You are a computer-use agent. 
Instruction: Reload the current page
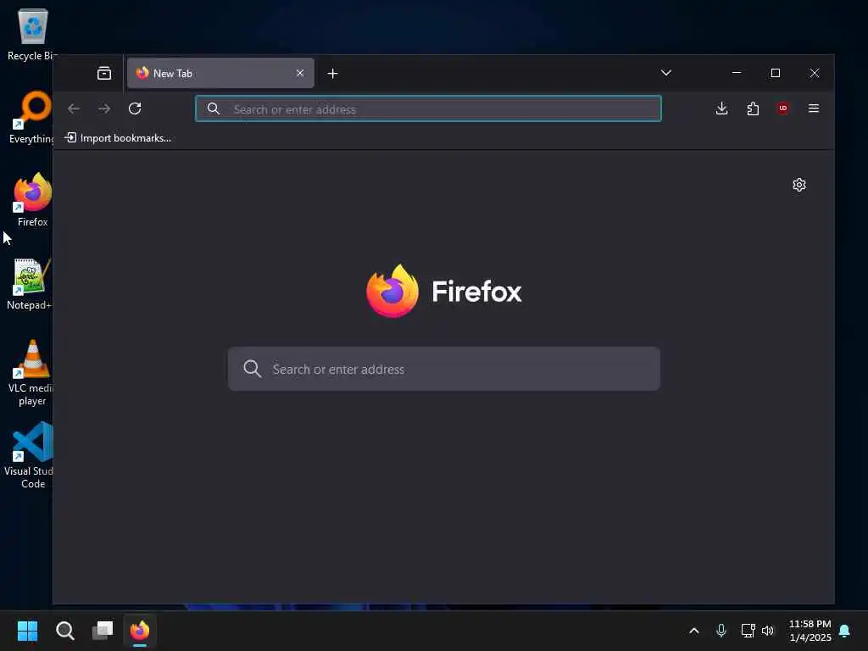pos(135,108)
